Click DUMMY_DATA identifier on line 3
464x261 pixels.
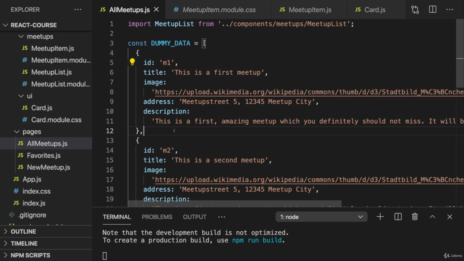[170, 43]
